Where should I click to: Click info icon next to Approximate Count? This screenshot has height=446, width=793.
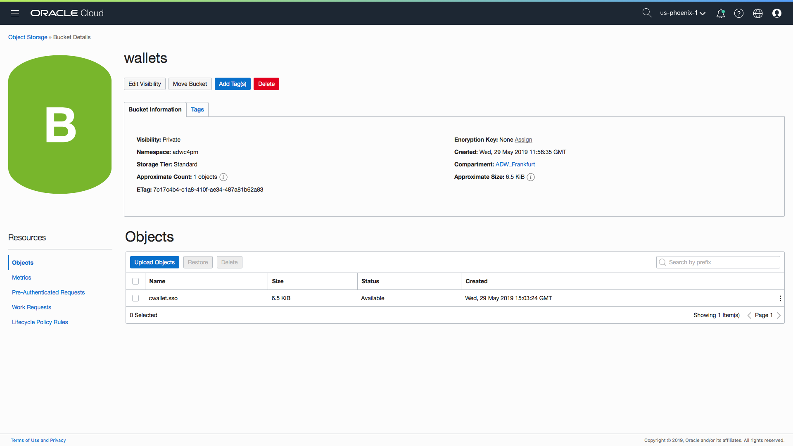(x=223, y=177)
